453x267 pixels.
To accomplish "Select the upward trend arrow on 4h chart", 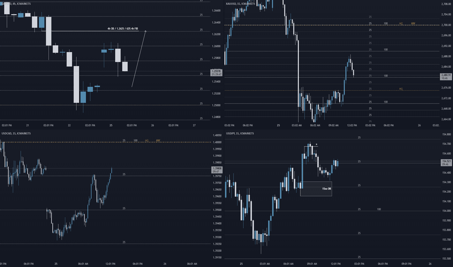I will coord(139,58).
